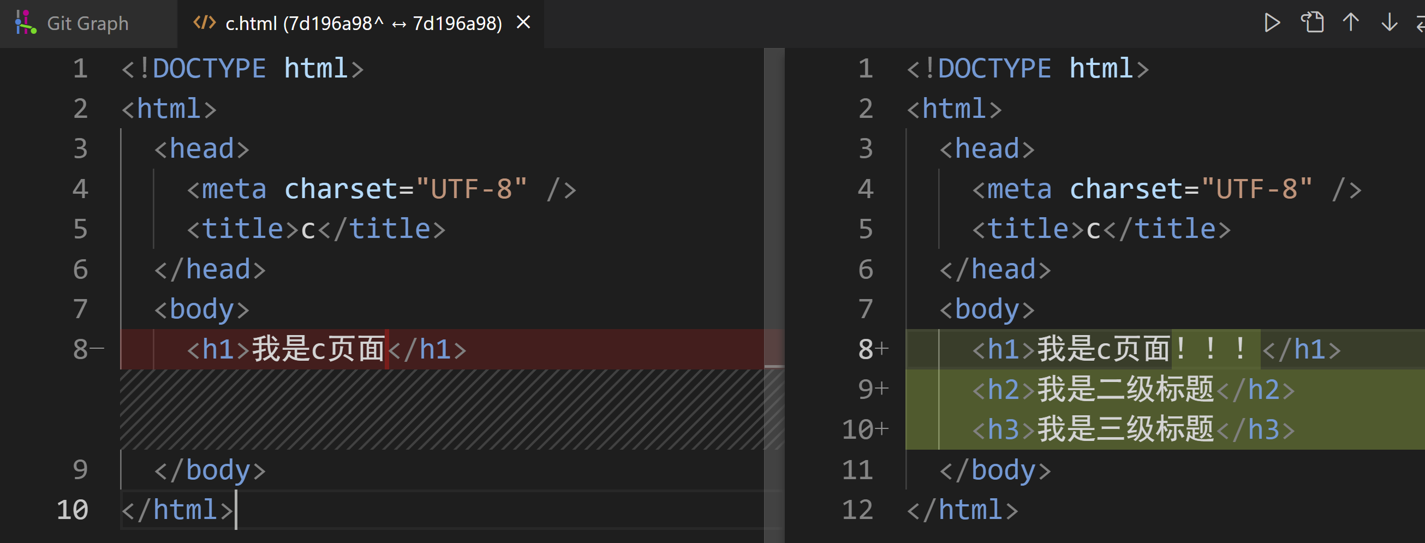This screenshot has width=1425, height=543.
Task: Go to previous change with up arrow
Action: click(x=1350, y=23)
